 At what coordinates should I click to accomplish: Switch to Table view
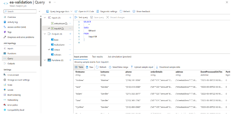[x=79, y=67]
